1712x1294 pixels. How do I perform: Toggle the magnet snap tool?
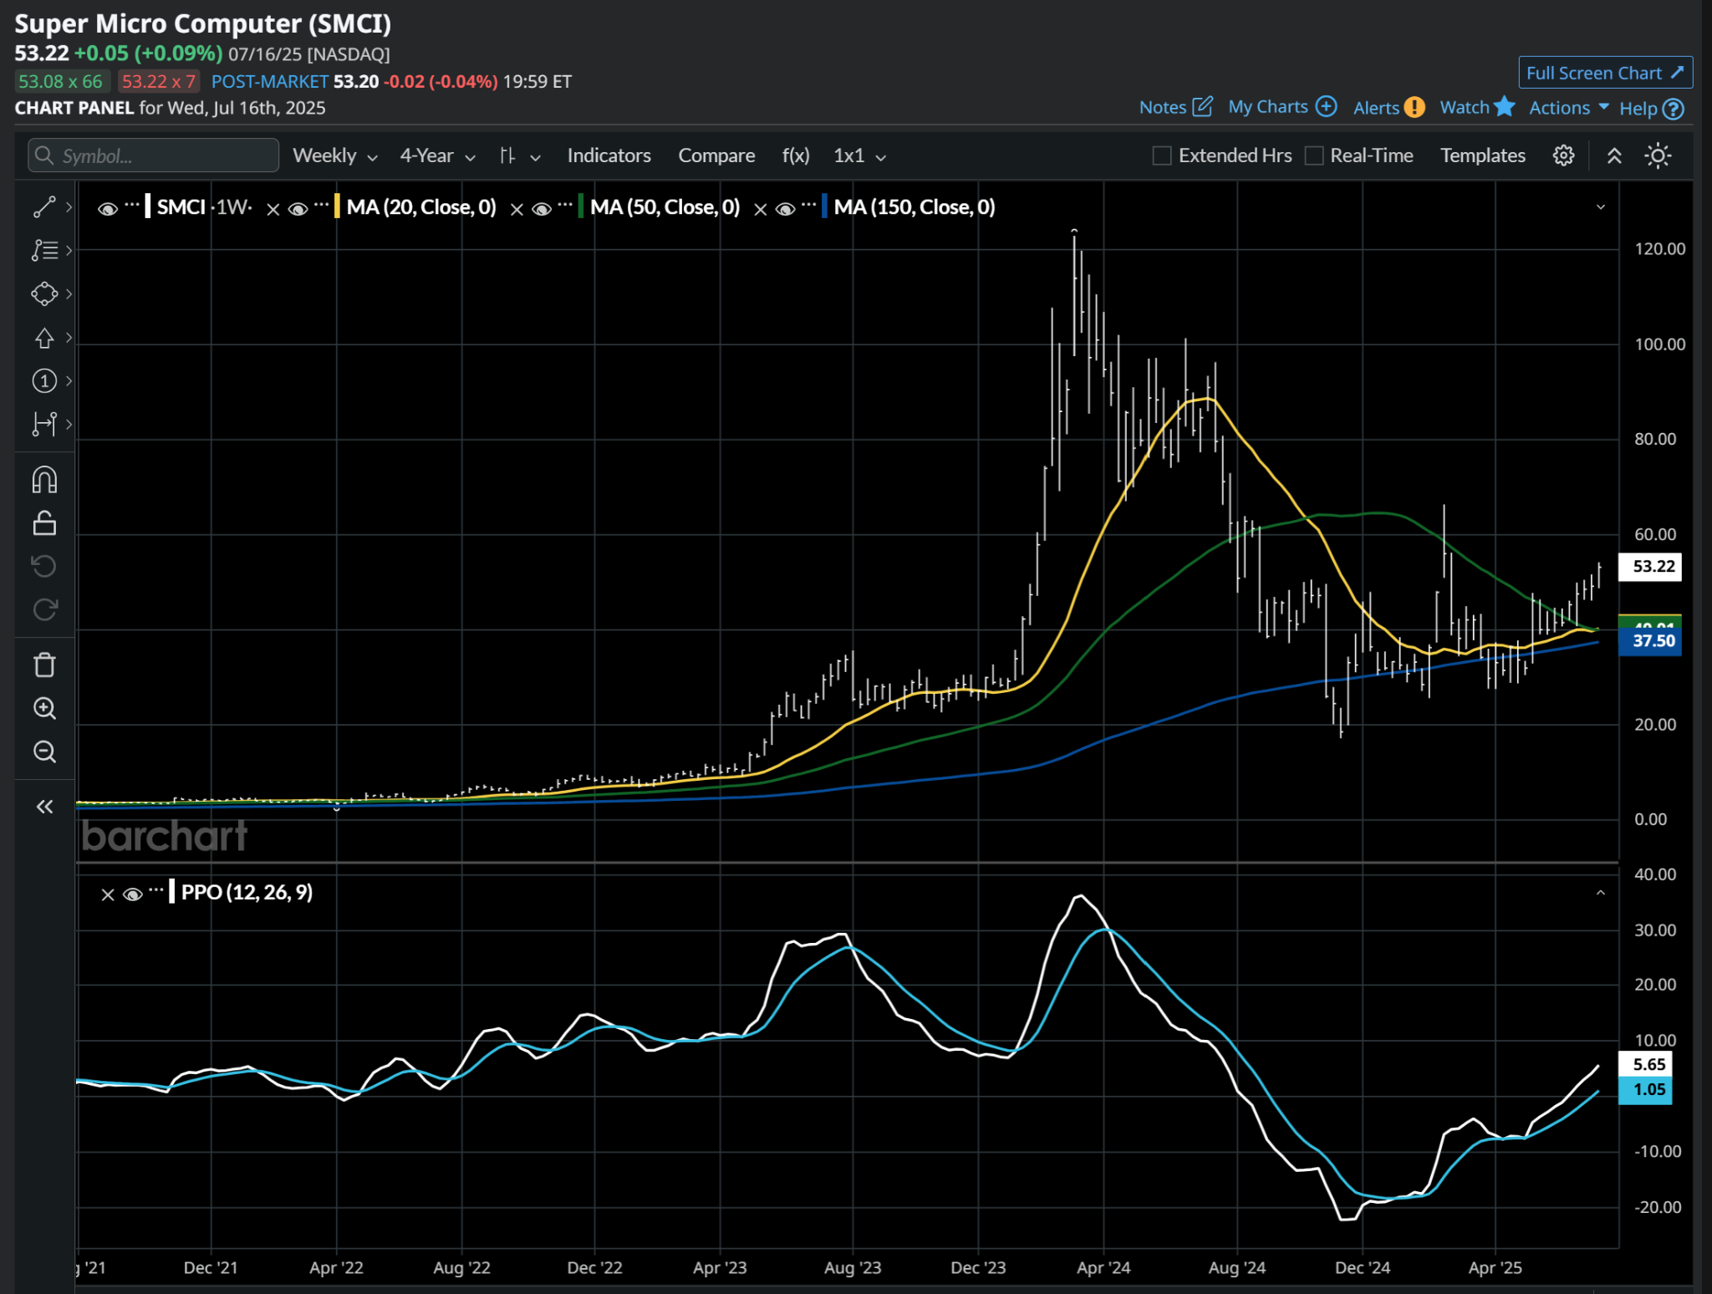pyautogui.click(x=44, y=480)
